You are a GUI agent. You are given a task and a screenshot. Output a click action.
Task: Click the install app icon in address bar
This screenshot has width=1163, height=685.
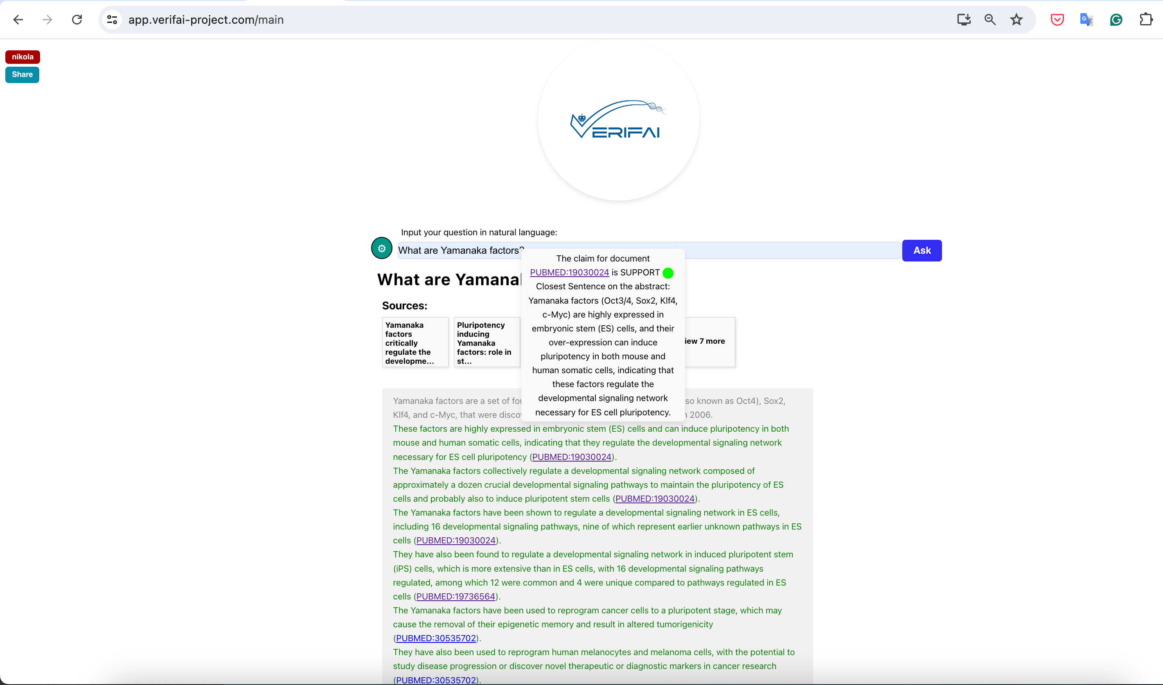tap(964, 20)
